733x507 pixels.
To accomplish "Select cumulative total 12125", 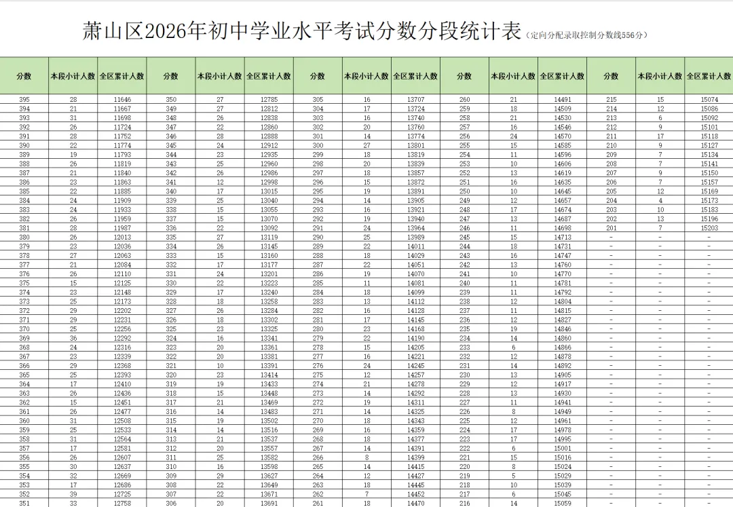I will (122, 283).
